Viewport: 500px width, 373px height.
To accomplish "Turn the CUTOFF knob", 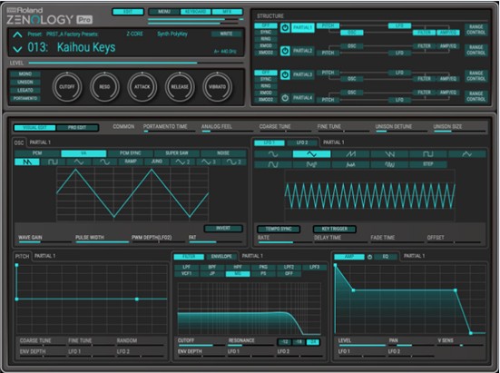I will pos(67,87).
